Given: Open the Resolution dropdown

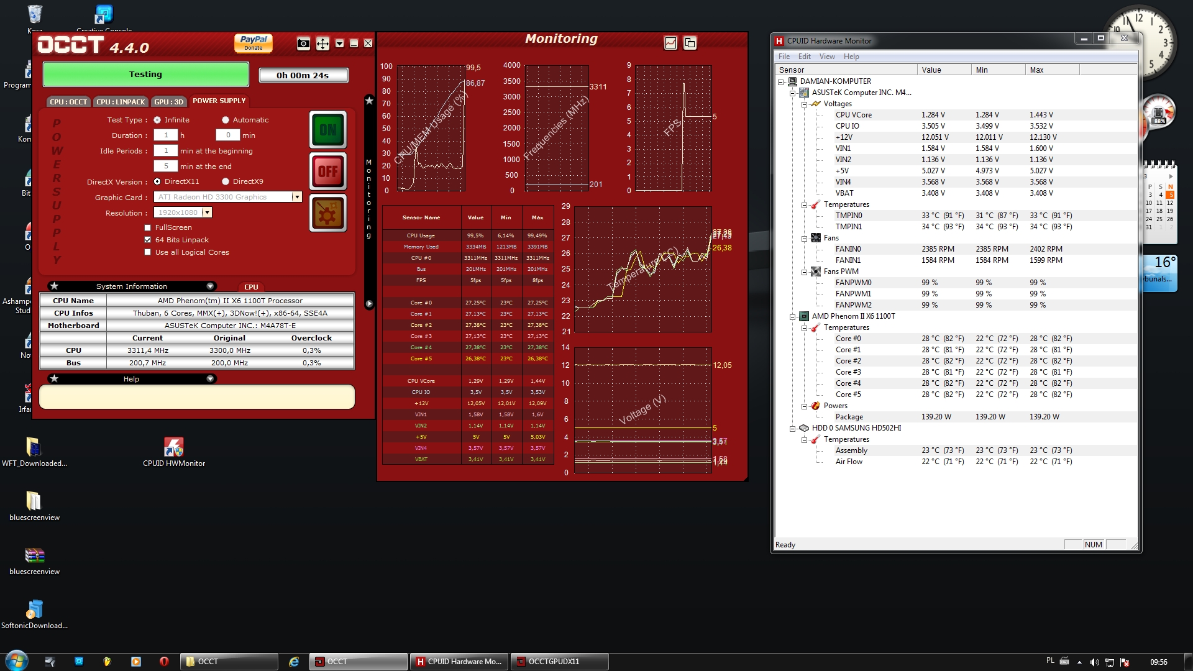Looking at the screenshot, I should pyautogui.click(x=207, y=212).
